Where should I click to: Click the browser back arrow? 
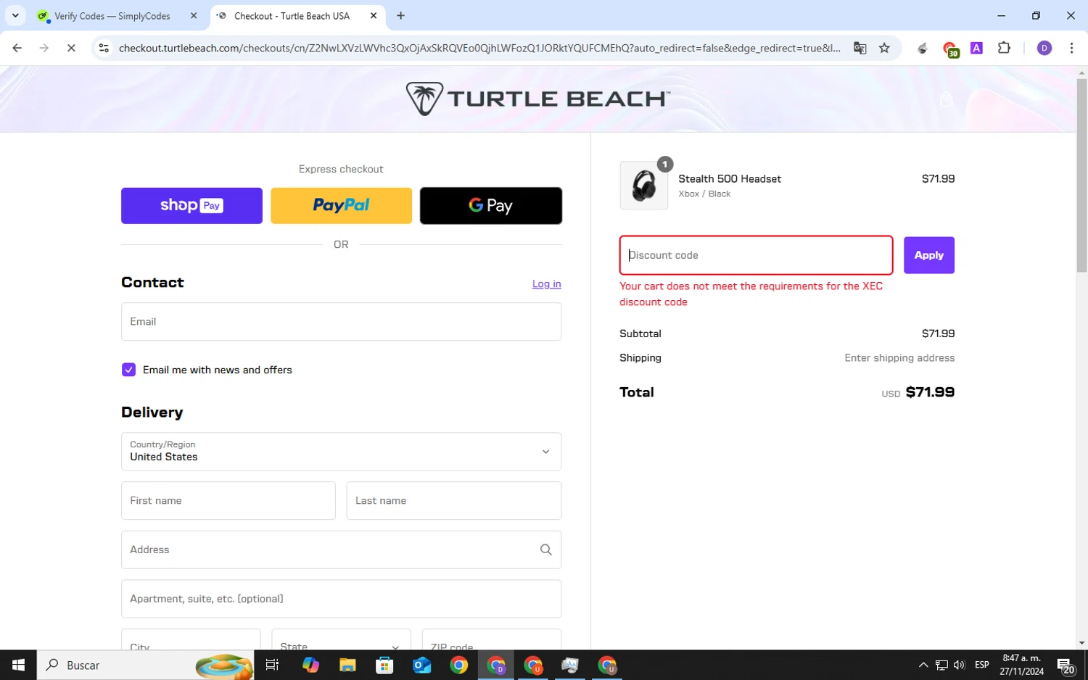[17, 48]
